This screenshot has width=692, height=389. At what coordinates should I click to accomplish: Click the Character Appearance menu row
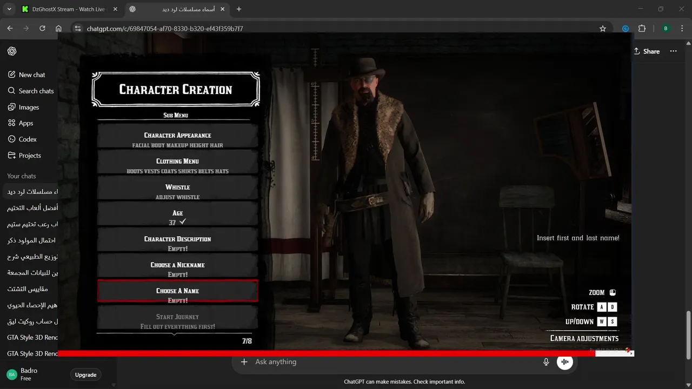click(177, 137)
